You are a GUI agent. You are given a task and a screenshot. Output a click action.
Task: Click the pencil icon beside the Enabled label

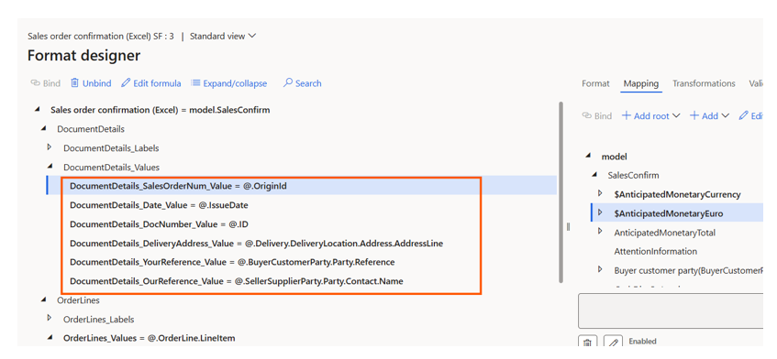[x=613, y=343]
